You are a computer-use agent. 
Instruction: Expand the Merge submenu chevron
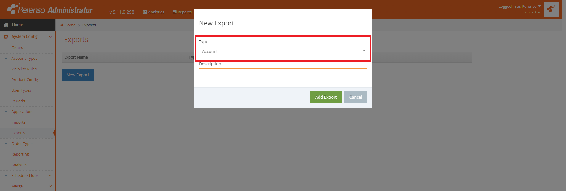pos(50,186)
